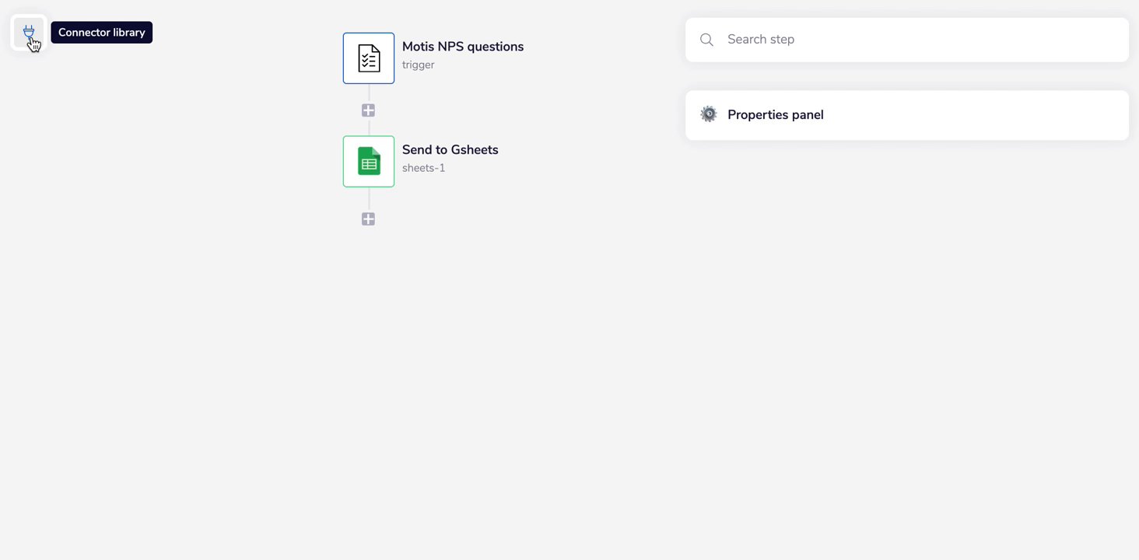The image size is (1139, 560).
Task: Click the sheets-1 step identifier text
Action: point(423,168)
